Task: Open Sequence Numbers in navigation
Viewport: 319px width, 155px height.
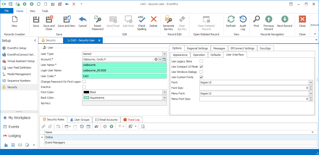Action: 19,81
